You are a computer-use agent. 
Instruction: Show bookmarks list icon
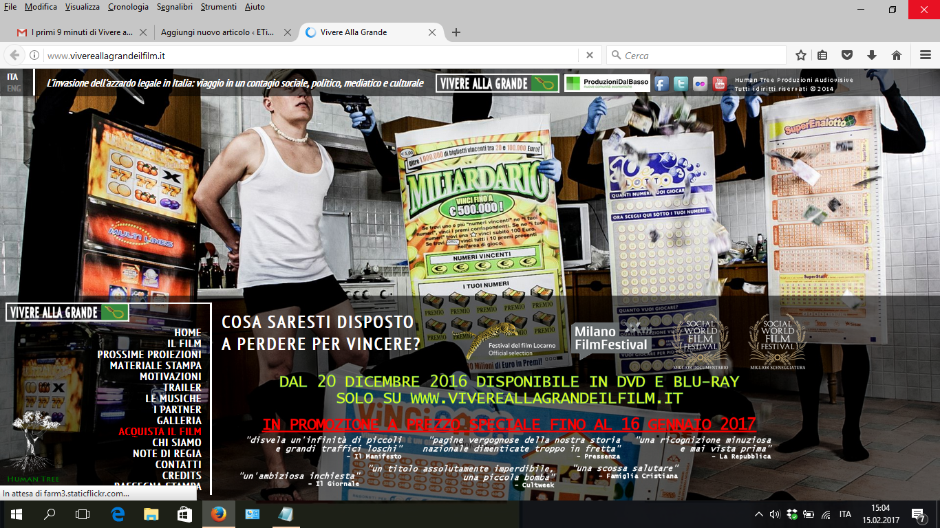[823, 56]
